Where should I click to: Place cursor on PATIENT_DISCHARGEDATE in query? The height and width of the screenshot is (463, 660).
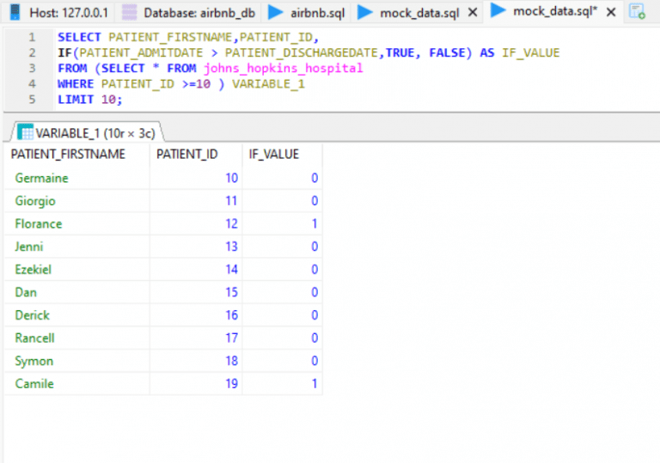[302, 52]
